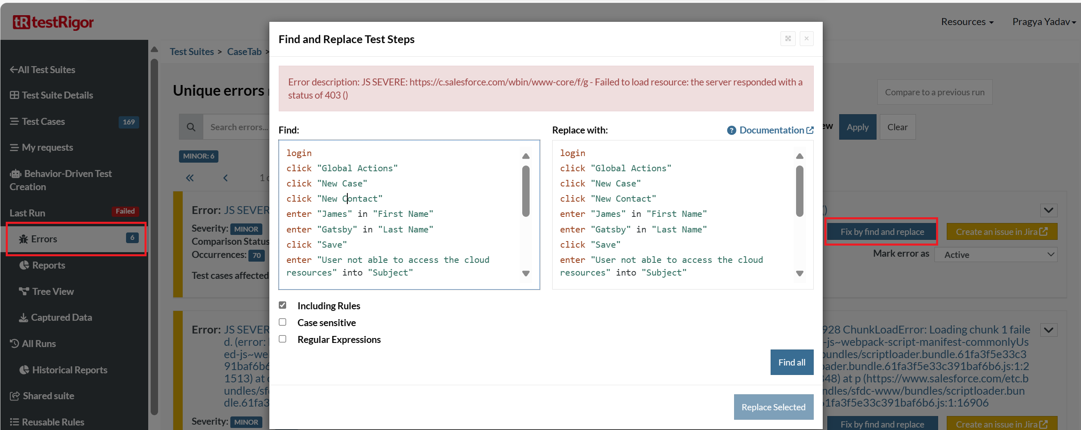Open Tree View in the sidebar
Image resolution: width=1081 pixels, height=430 pixels.
point(53,292)
